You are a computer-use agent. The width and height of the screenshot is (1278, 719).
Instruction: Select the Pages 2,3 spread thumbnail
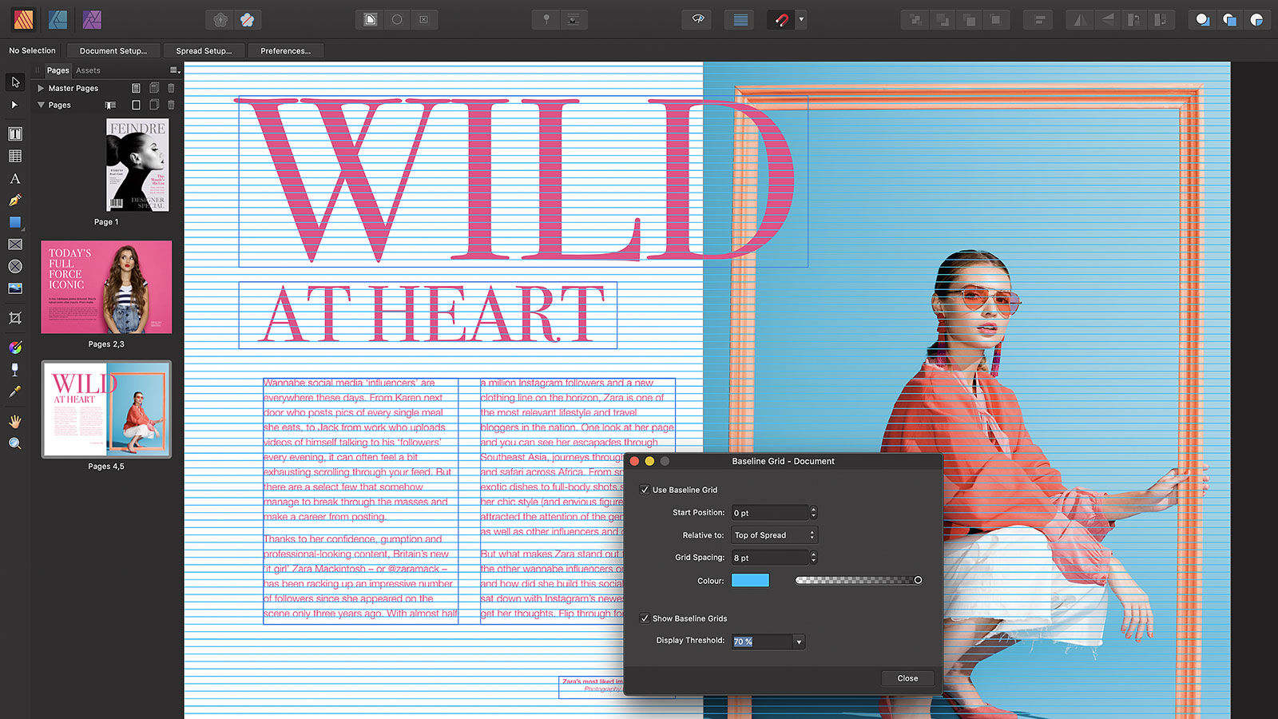106,287
